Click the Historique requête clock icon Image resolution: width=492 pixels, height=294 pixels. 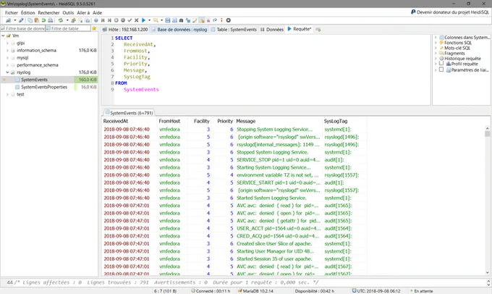pos(441,59)
